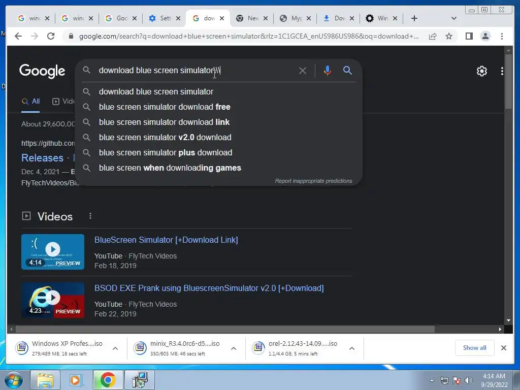
Task: Open 'BlueScreen Simulator [+Download Link]' video result
Action: pyautogui.click(x=166, y=240)
